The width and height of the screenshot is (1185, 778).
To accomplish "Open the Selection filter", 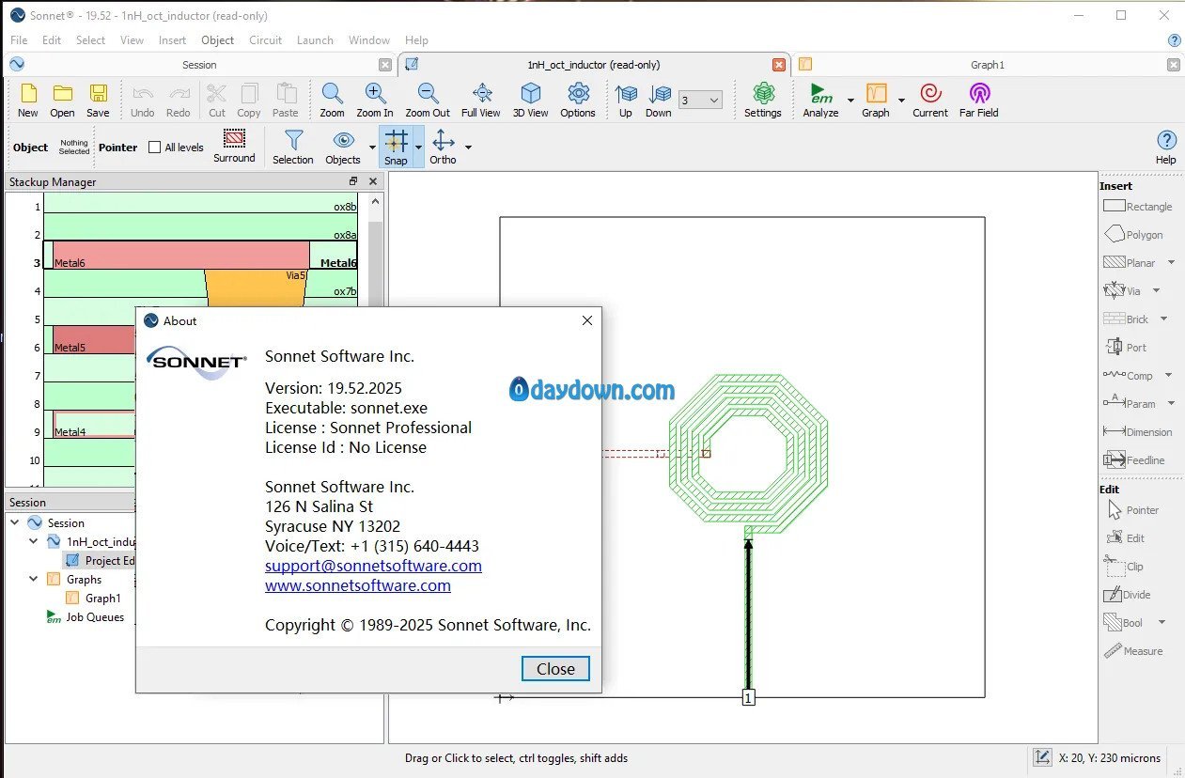I will pyautogui.click(x=293, y=148).
